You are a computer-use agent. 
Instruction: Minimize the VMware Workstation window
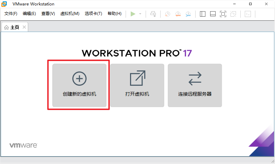(234, 4)
